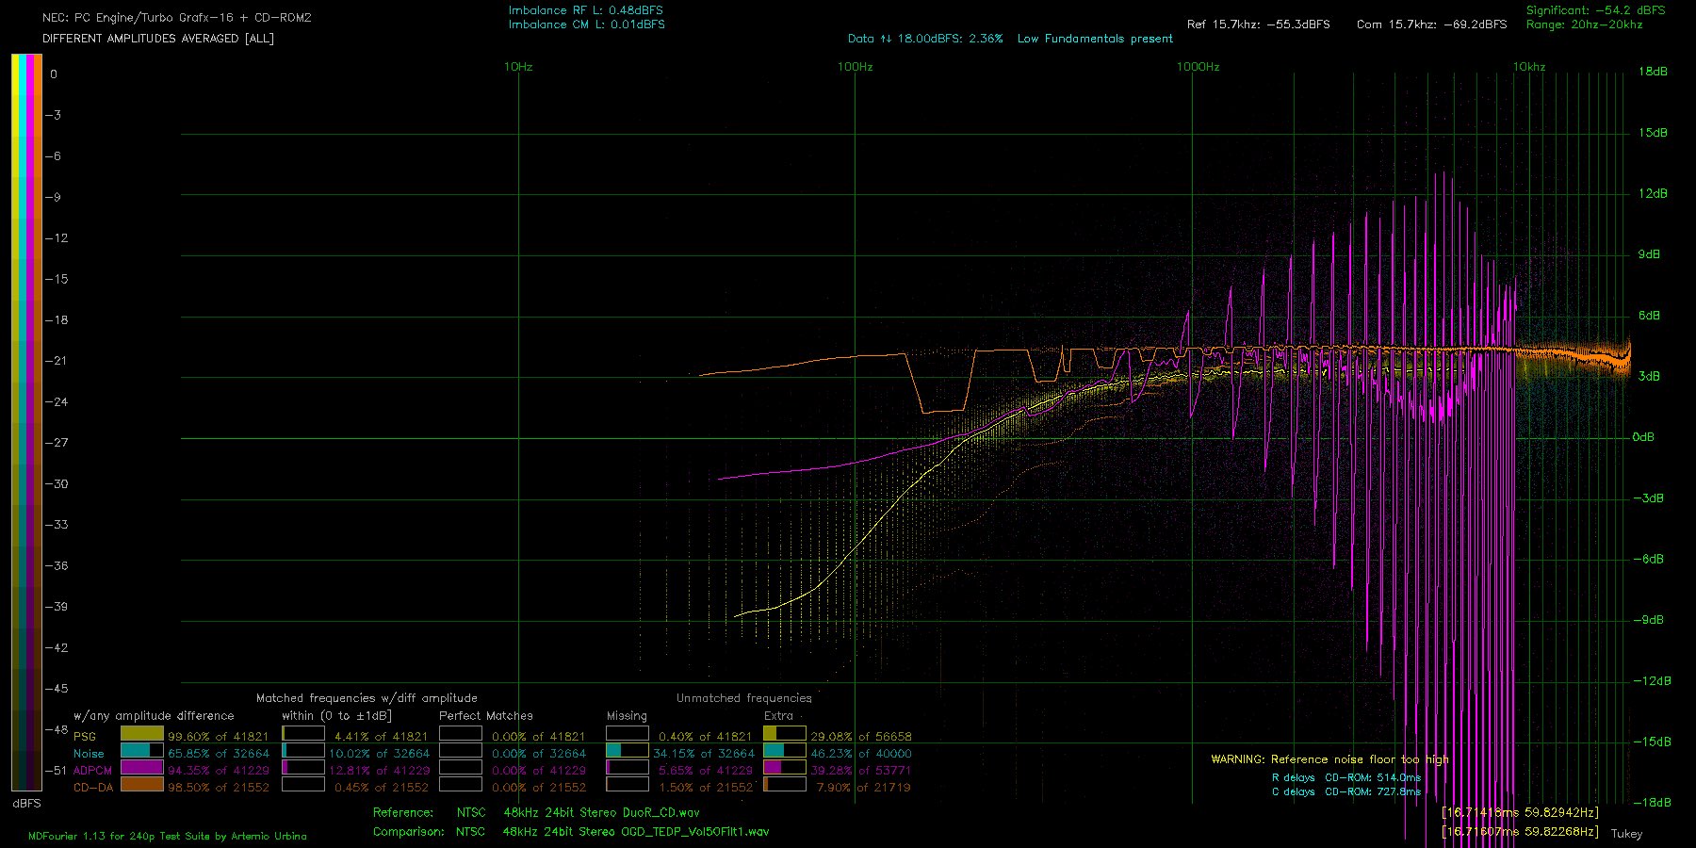The width and height of the screenshot is (1696, 848).
Task: Click 'Matched frequencies w/diff amplitude' heading
Action: pos(367,698)
